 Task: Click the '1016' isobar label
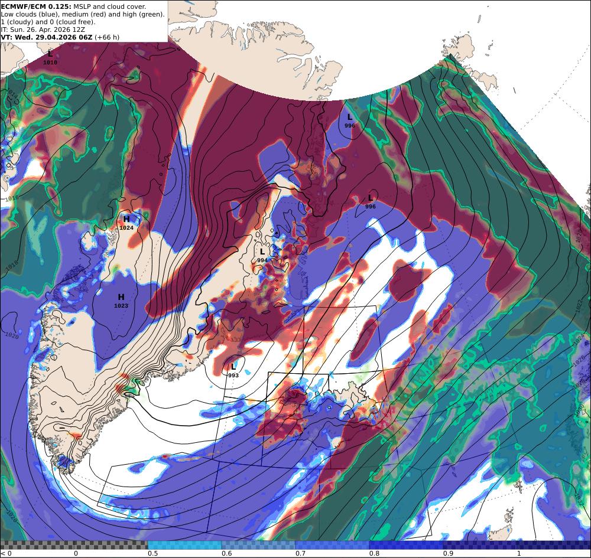pyautogui.click(x=11, y=198)
